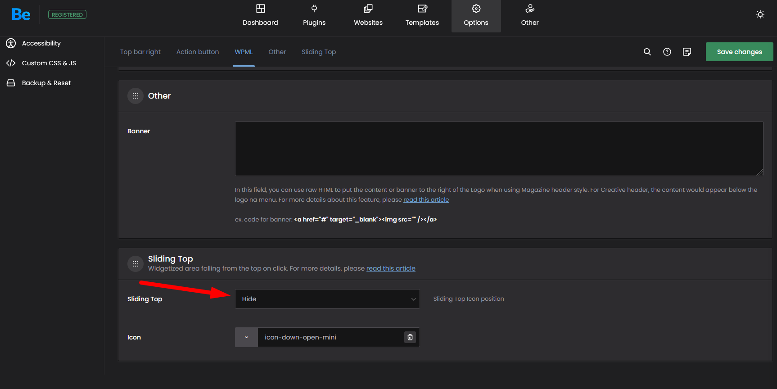This screenshot has width=777, height=389.
Task: Toggle light mode with the sun icon
Action: tap(760, 14)
